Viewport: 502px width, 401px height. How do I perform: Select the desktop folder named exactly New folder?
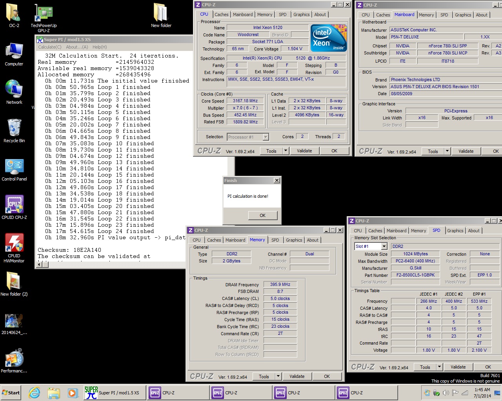coord(161,16)
